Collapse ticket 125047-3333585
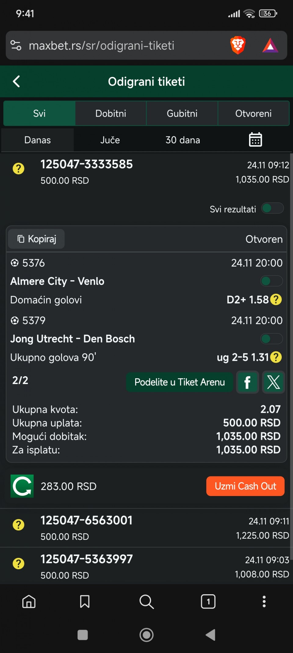Screen dimensions: 293x653 (146, 172)
